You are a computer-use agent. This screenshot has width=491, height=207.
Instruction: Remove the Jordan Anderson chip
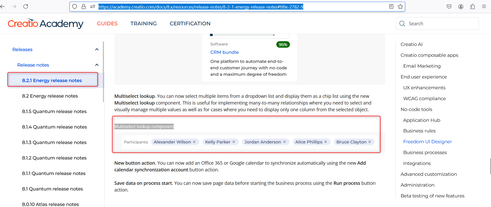point(284,142)
